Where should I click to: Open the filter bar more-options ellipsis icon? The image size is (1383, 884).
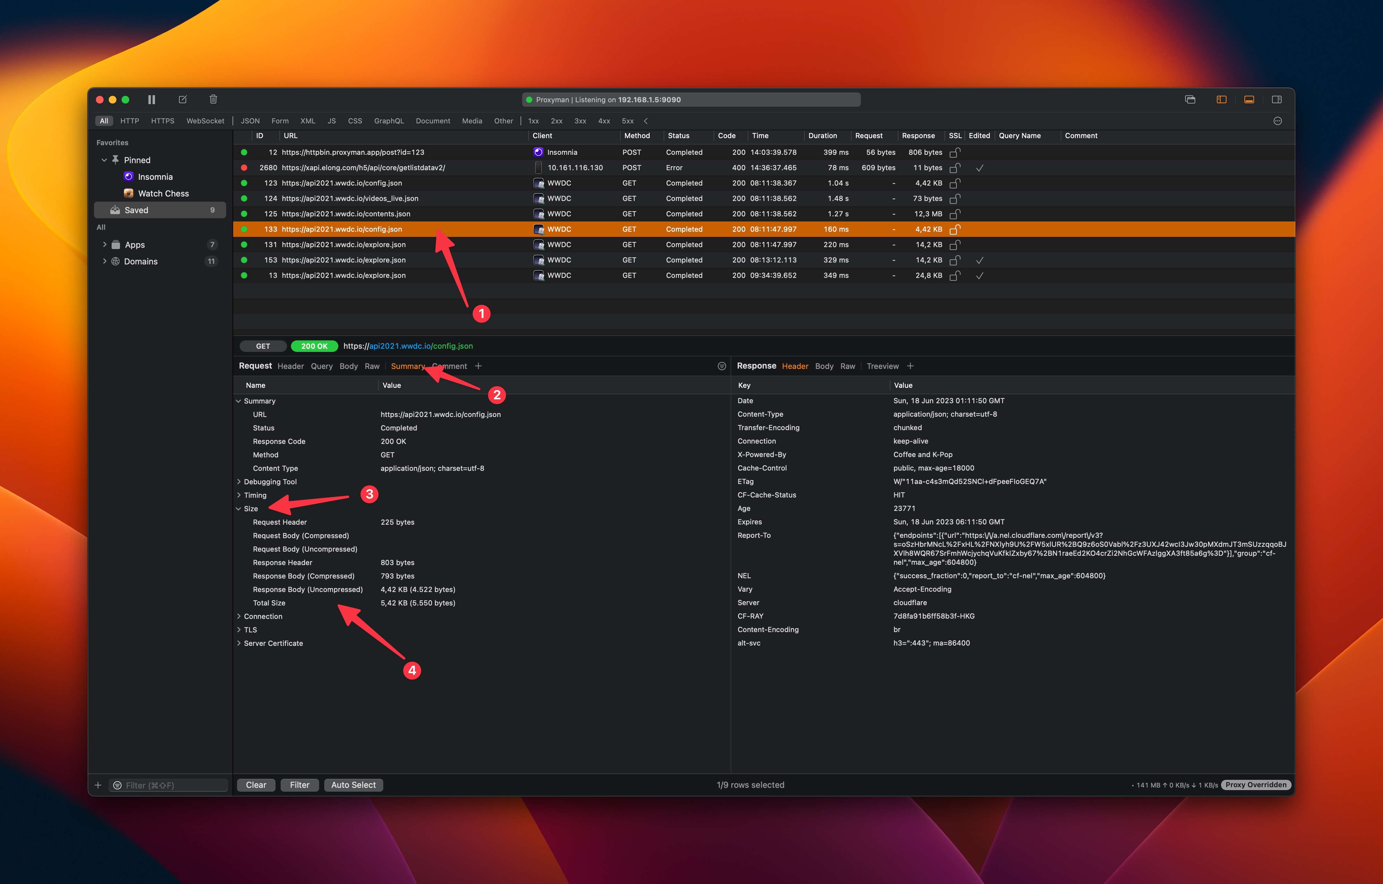[1277, 121]
